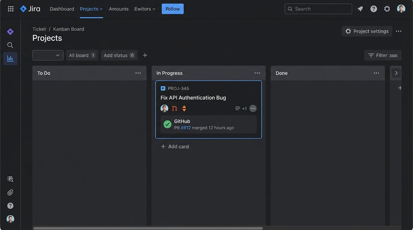Click the horizontal scrollbar at the bottom
413x230 pixels.
[x=149, y=228]
